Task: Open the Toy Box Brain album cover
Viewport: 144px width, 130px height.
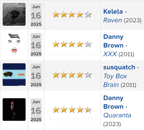Action: coord(14,75)
